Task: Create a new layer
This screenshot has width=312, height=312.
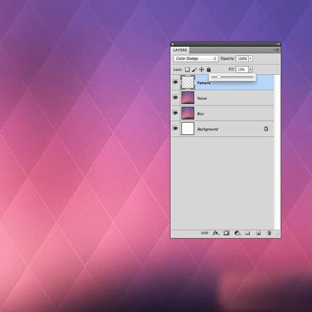Action: pos(258,233)
